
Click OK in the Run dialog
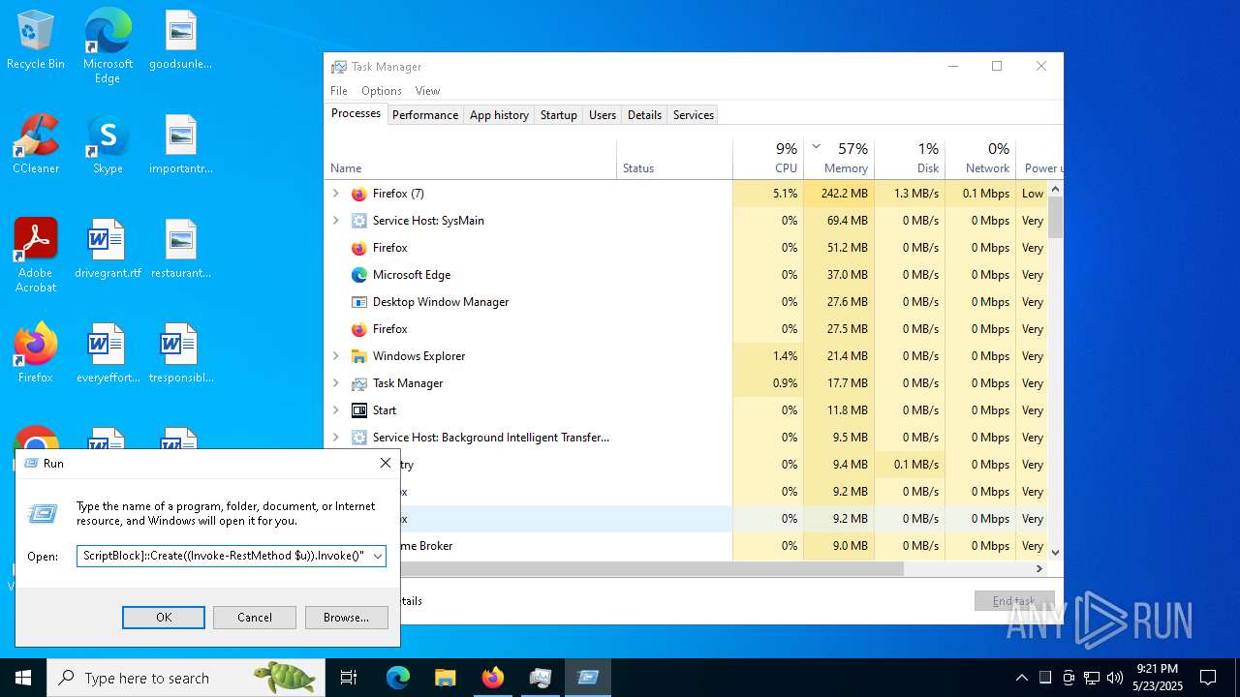[164, 618]
